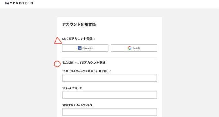Click the MYPROTEIN logo in the header
Viewport: 219px width, 117px height.
19,3
